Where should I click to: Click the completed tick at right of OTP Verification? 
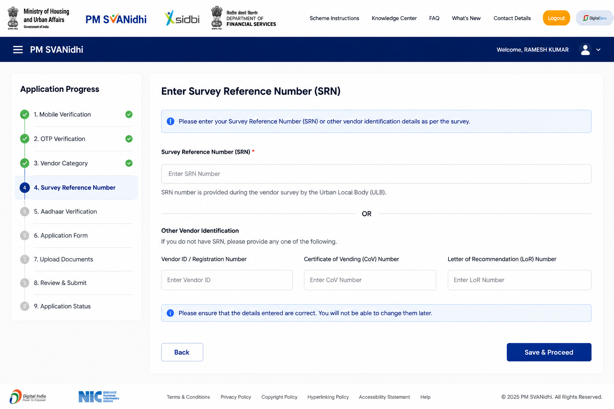tap(129, 139)
